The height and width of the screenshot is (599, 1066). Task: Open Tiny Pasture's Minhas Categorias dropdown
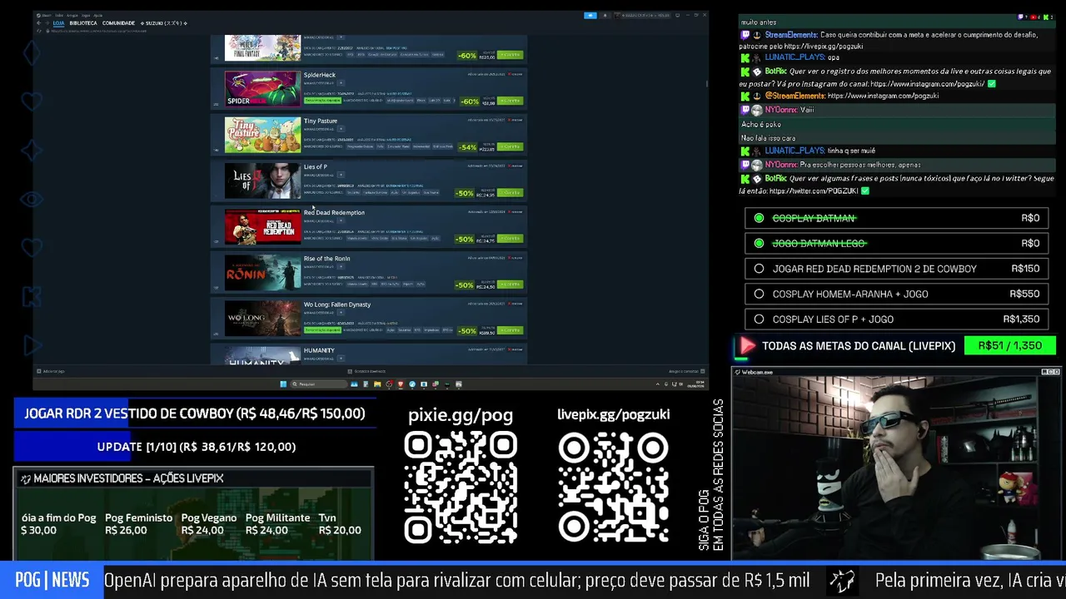[x=341, y=129]
